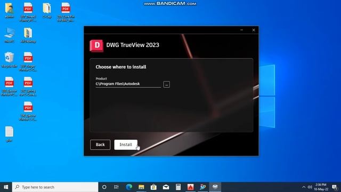Open Calculator from taskbar

pyautogui.click(x=178, y=187)
